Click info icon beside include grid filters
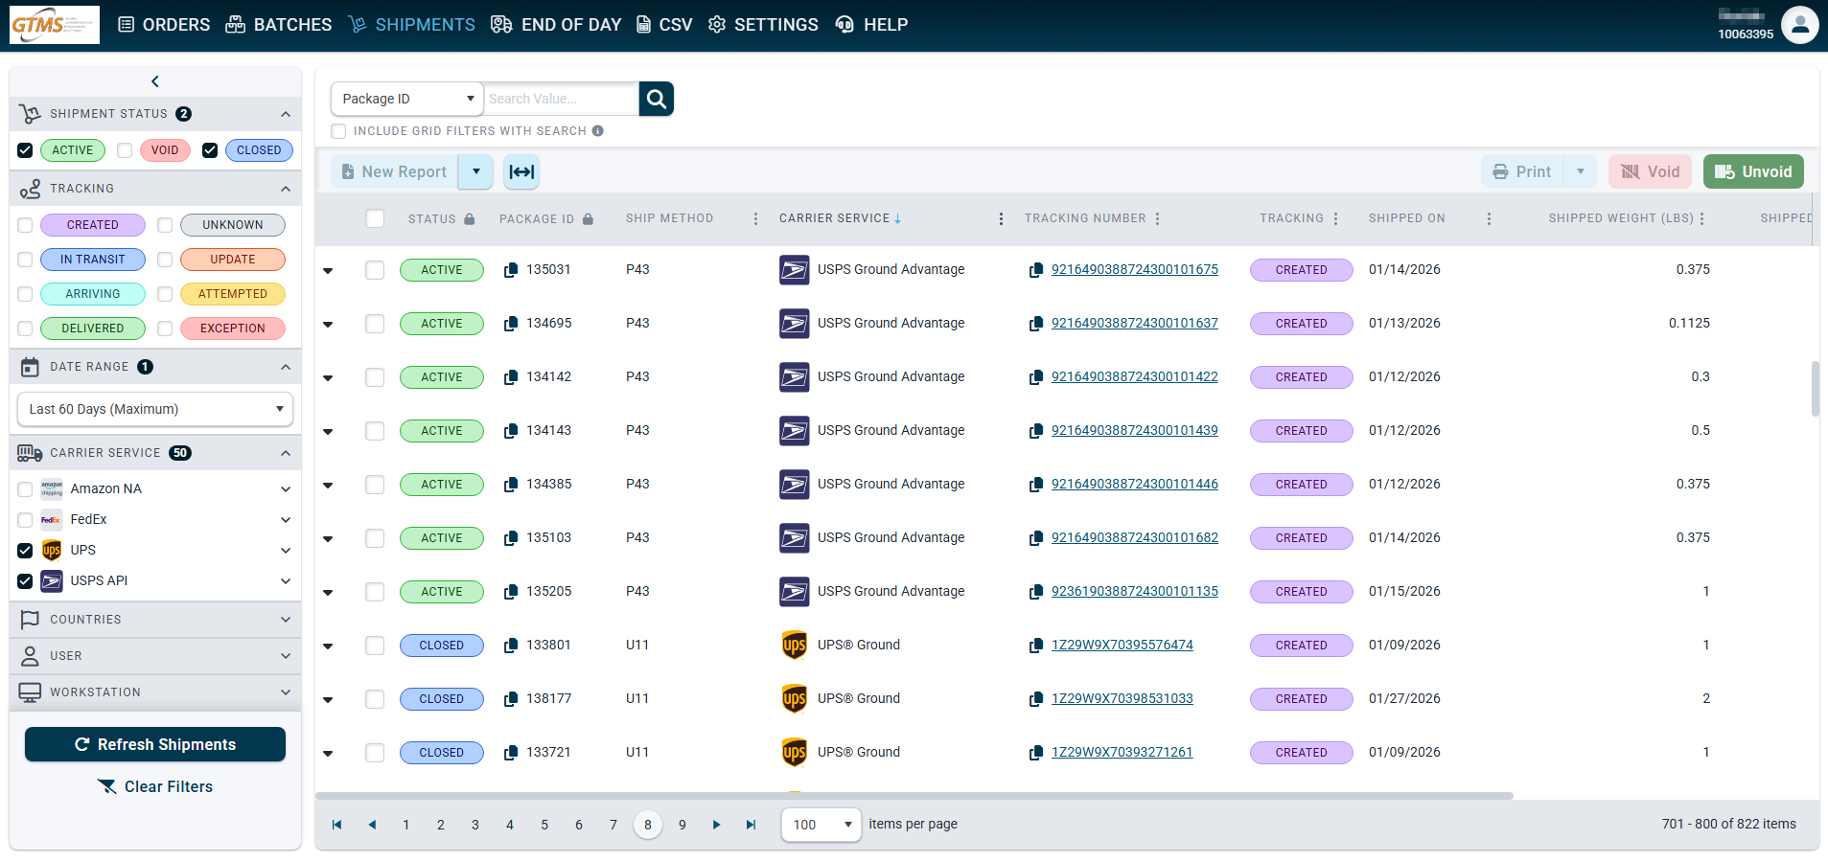Viewport: 1828px width, 862px height. [x=598, y=131]
